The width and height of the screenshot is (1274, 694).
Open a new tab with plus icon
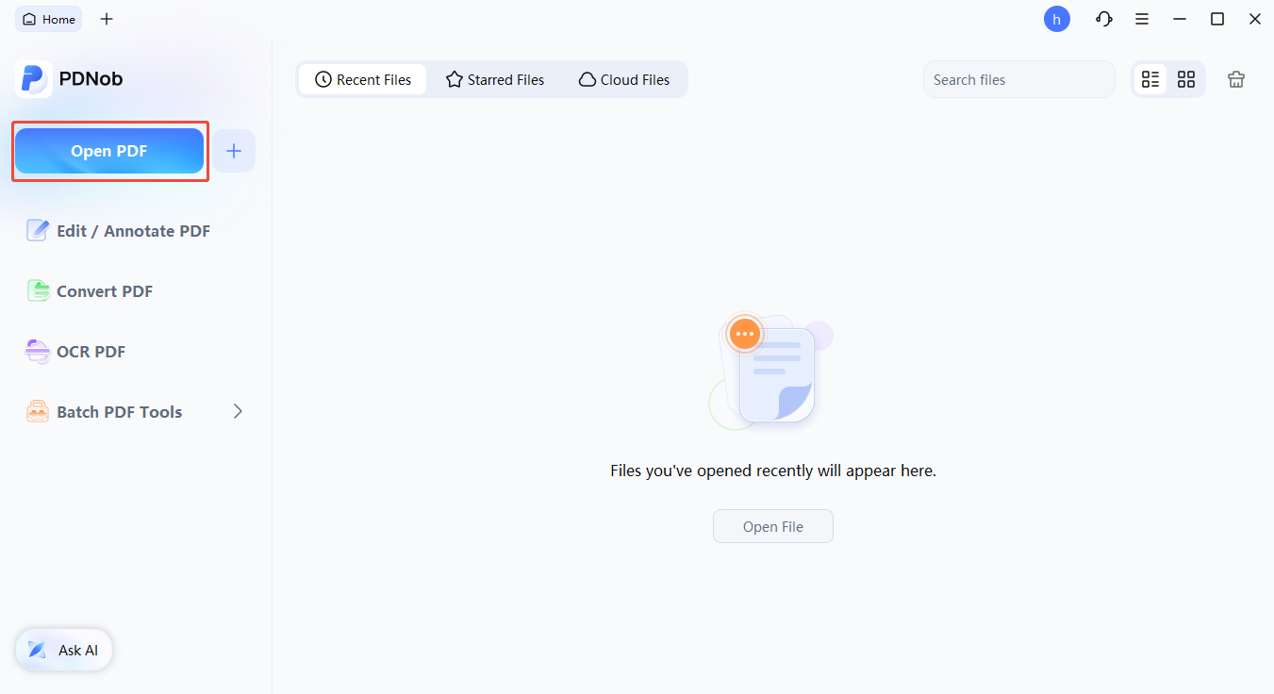pyautogui.click(x=107, y=19)
